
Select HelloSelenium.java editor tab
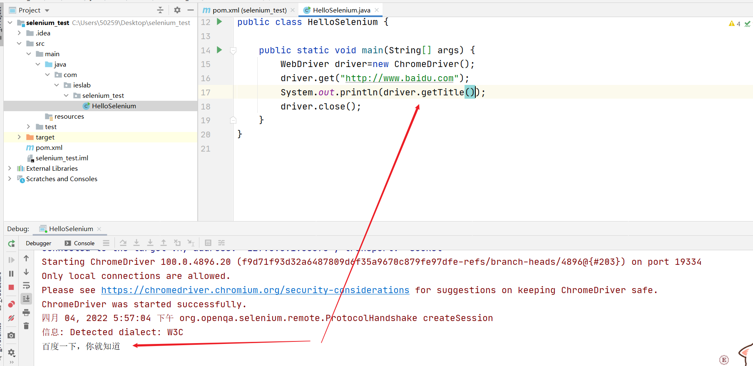[341, 10]
